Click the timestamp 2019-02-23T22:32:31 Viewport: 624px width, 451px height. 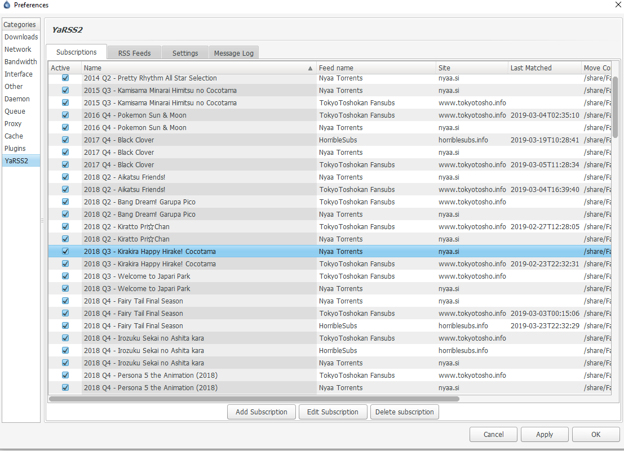pyautogui.click(x=545, y=264)
